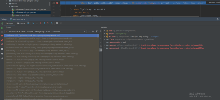Click the red Force Step Into icon
Viewport: 220px width, 100px height.
[x=41, y=23]
